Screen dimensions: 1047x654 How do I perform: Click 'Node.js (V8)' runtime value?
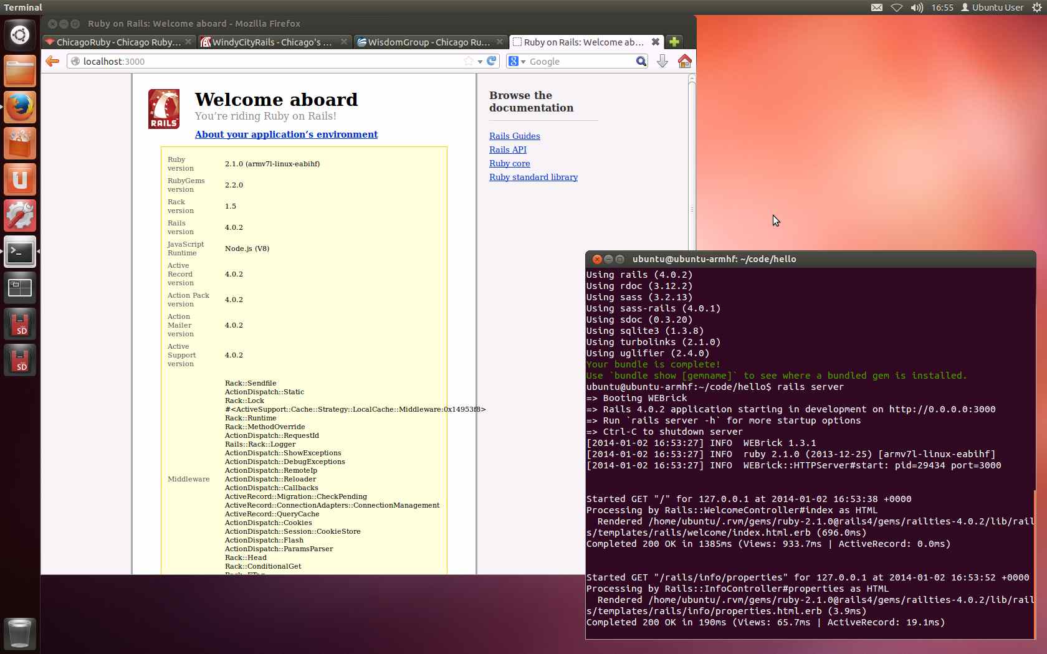[x=247, y=249]
